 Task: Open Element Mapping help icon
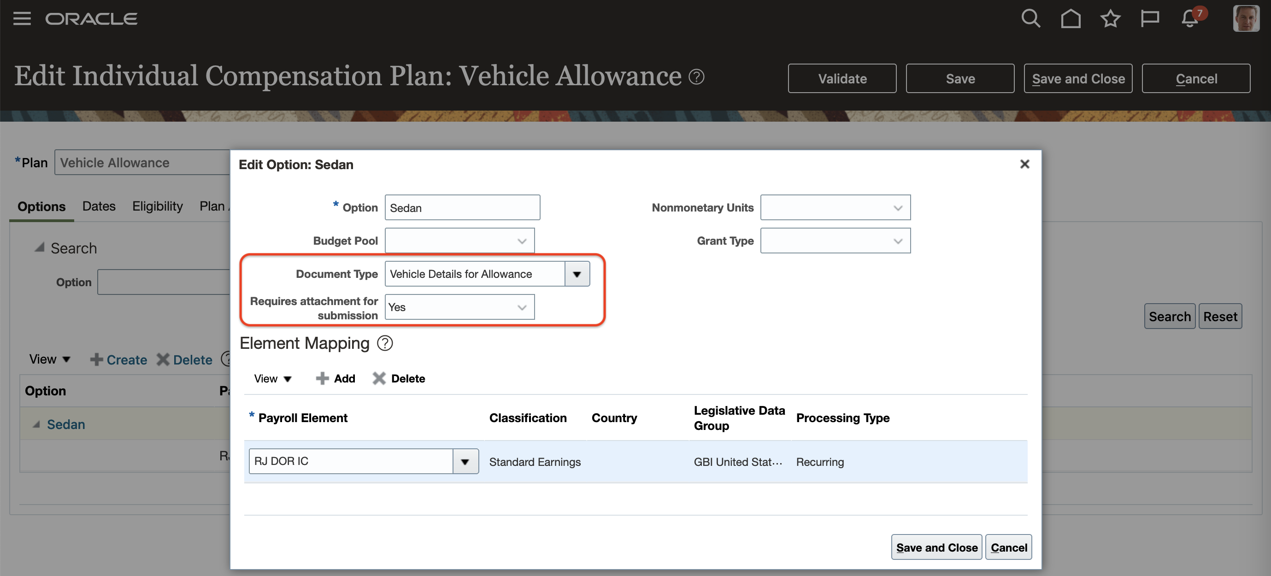[384, 343]
